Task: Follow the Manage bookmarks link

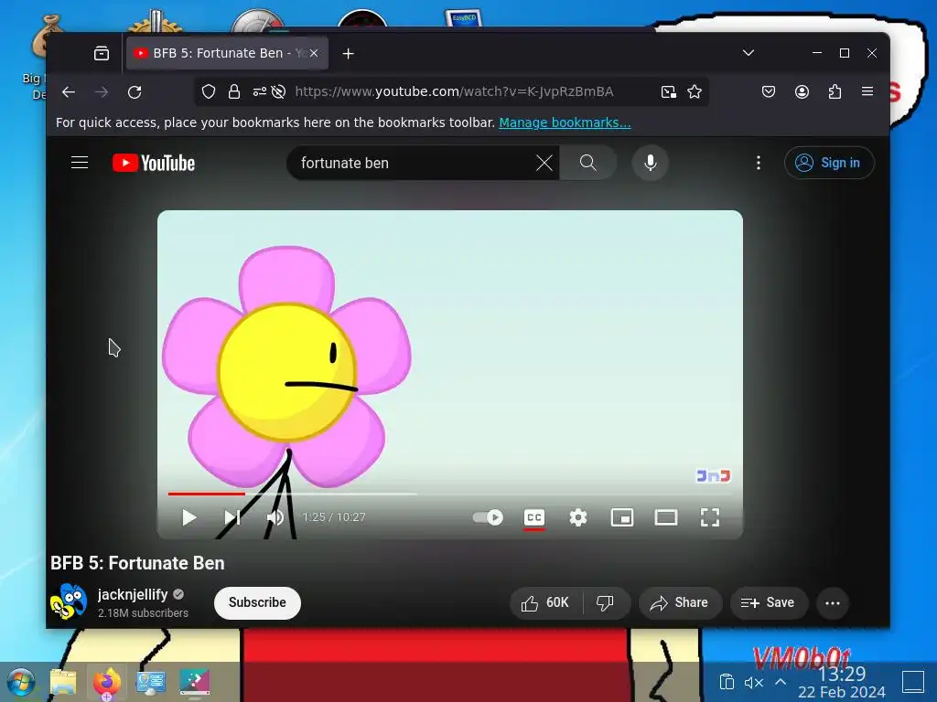Action: (x=565, y=122)
